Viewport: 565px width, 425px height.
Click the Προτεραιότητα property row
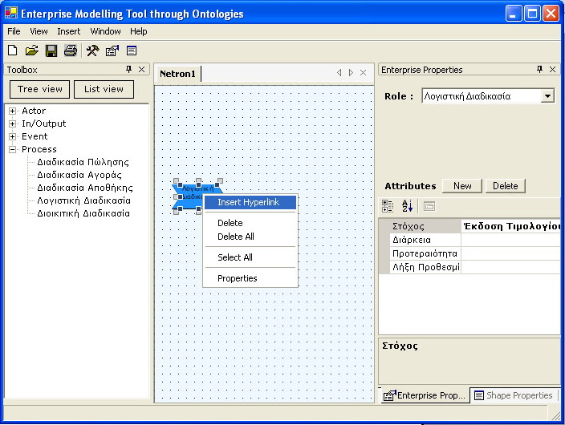tap(475, 253)
